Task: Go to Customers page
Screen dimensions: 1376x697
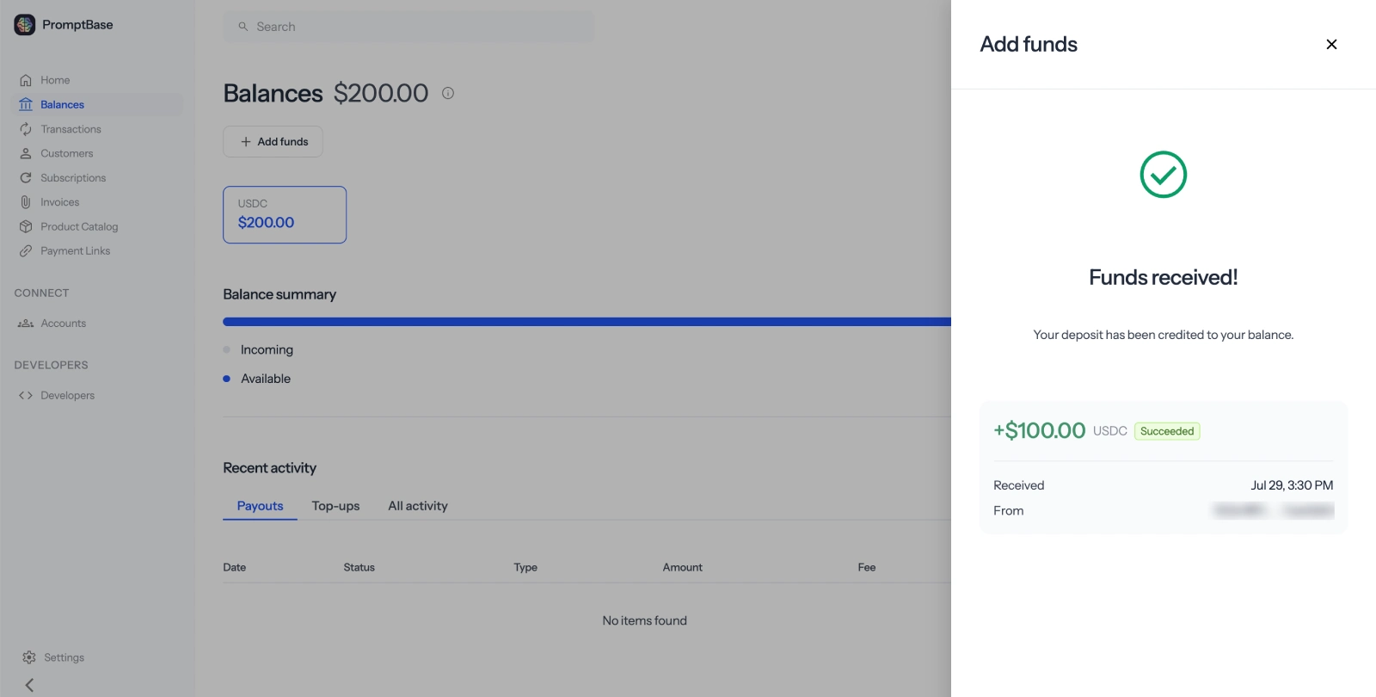Action: pyautogui.click(x=66, y=153)
